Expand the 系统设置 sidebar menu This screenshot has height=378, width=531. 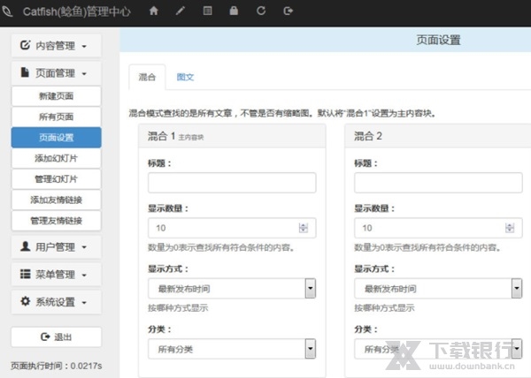[56, 302]
